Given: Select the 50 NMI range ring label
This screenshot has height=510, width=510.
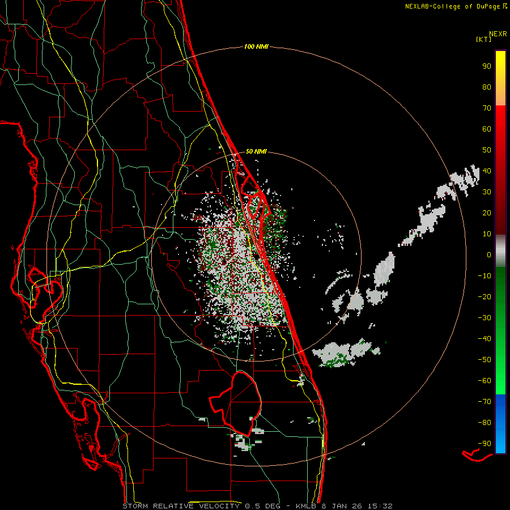Looking at the screenshot, I should point(256,151).
